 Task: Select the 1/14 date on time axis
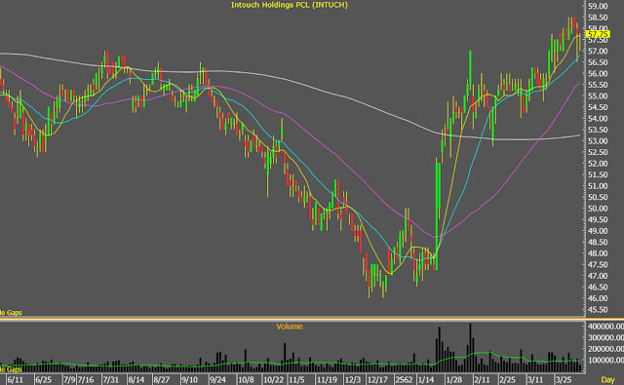click(425, 380)
